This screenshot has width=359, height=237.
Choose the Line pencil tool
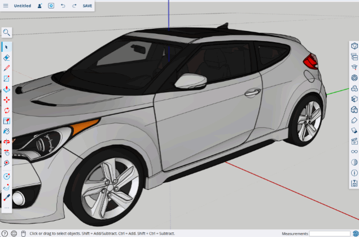pyautogui.click(x=7, y=68)
